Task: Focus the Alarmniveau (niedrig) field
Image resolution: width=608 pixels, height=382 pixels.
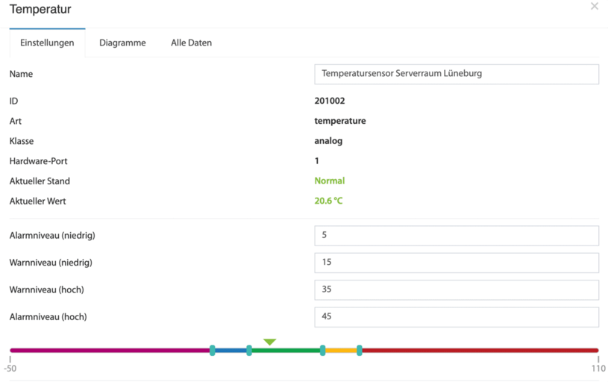Action: pyautogui.click(x=457, y=236)
